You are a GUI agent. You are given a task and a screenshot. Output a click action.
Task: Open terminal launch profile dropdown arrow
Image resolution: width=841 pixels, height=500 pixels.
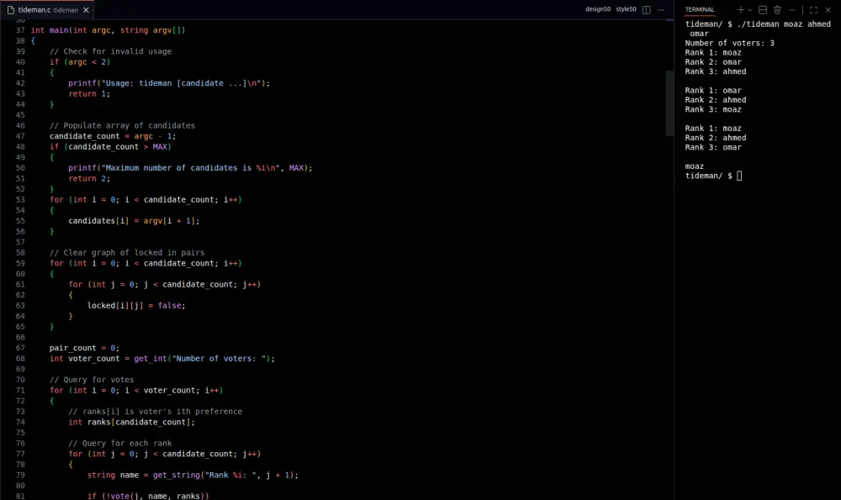750,9
